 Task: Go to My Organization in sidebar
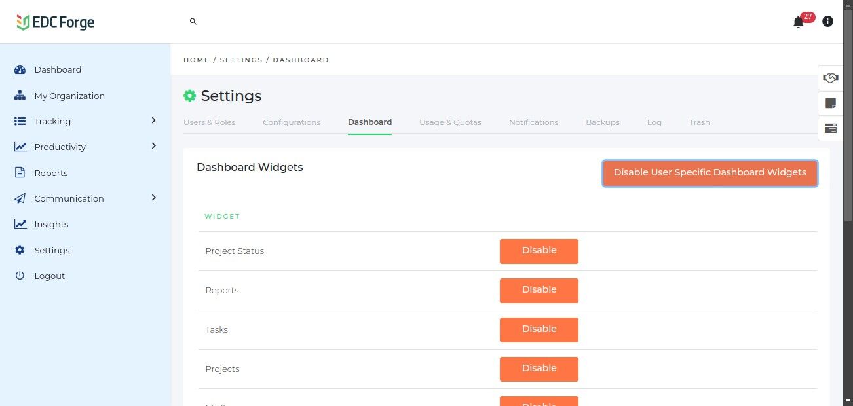(x=69, y=96)
